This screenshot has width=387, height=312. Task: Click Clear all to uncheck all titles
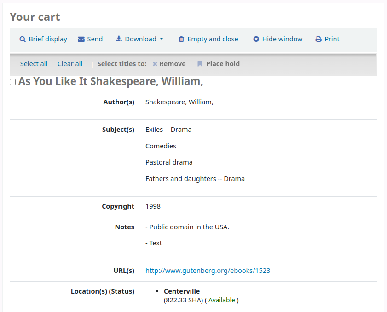coord(69,64)
